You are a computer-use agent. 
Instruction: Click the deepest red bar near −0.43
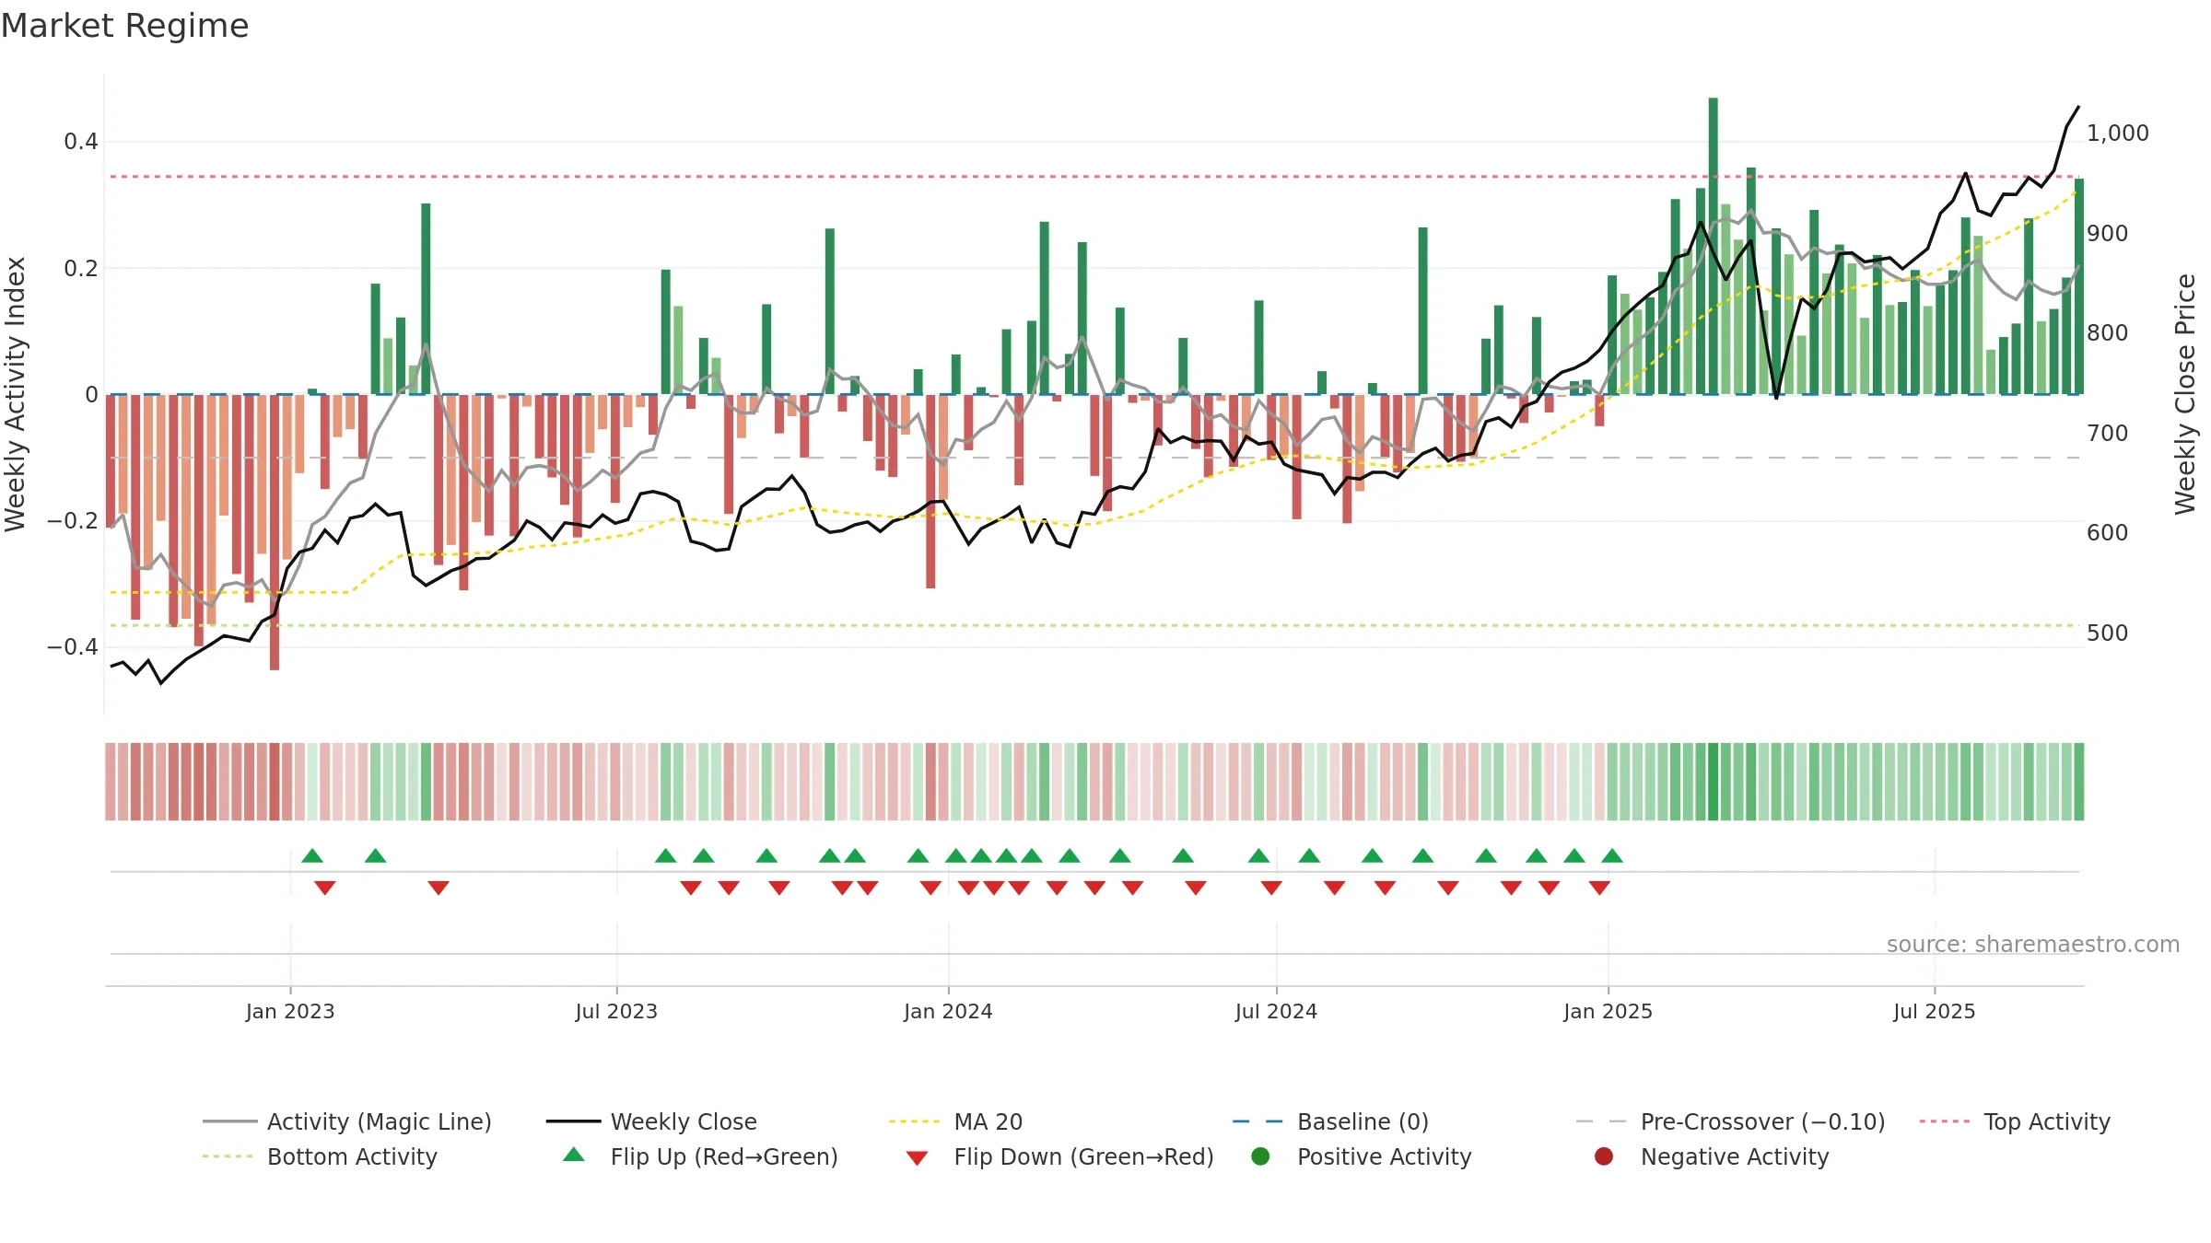pyautogui.click(x=275, y=532)
